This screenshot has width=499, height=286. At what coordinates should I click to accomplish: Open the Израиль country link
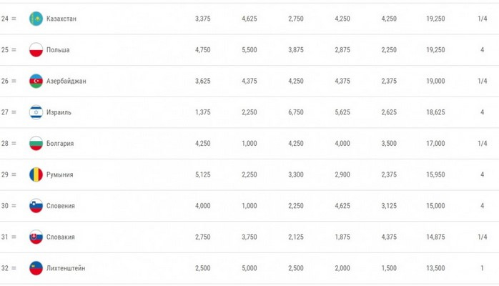pos(59,112)
